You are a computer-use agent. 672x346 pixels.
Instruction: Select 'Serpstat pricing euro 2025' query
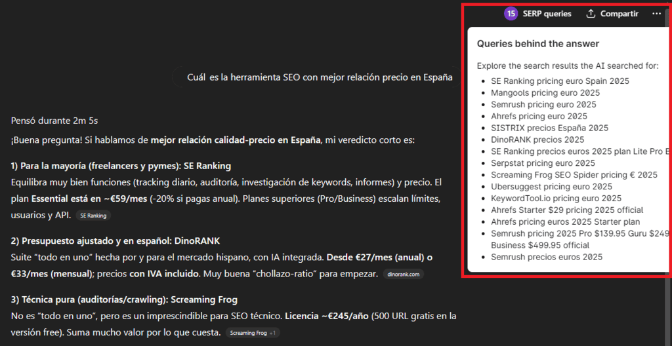tap(543, 163)
